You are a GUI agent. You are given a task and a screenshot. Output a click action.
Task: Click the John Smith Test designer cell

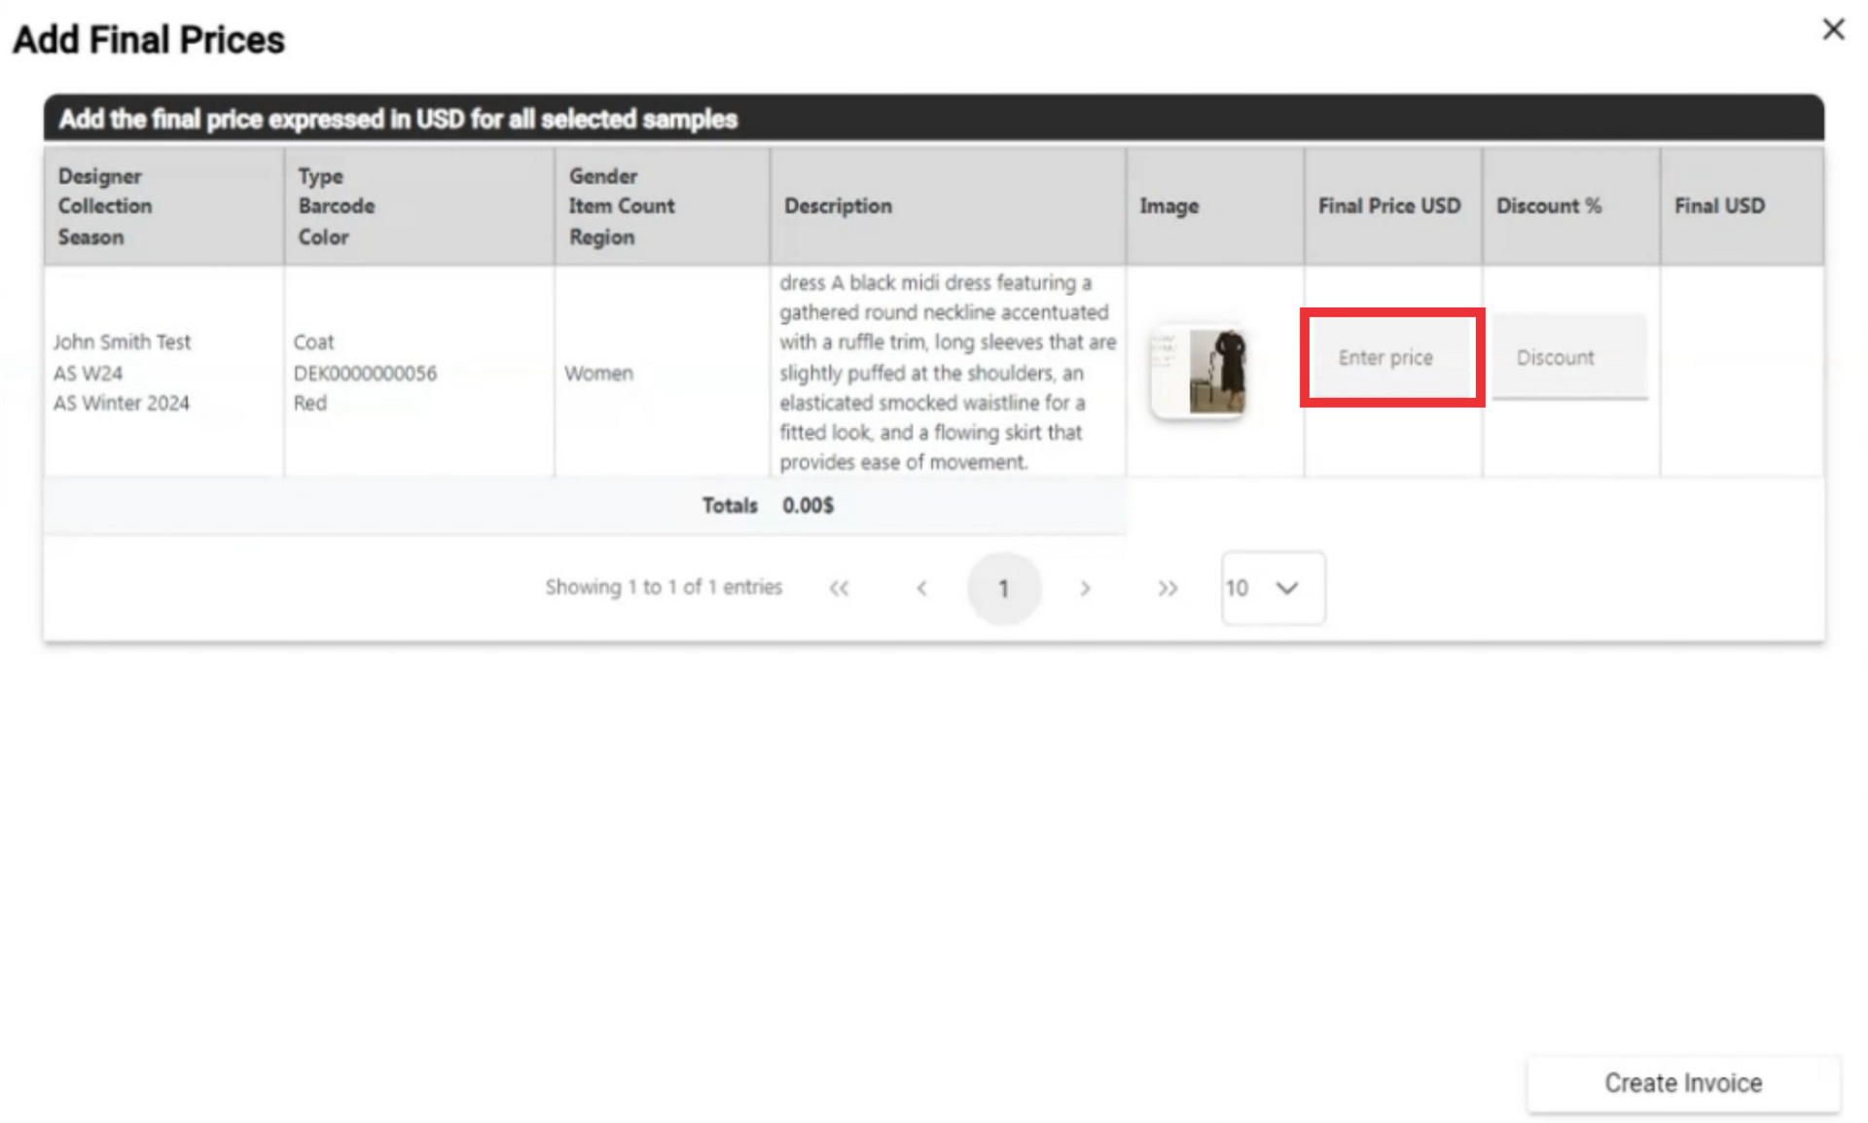pos(122,342)
